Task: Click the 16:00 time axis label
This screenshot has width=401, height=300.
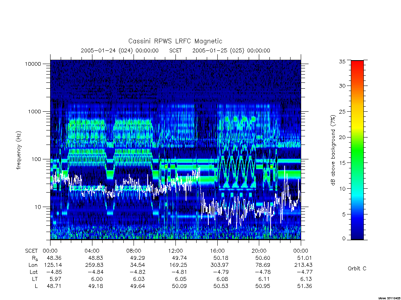Action: tap(217, 251)
